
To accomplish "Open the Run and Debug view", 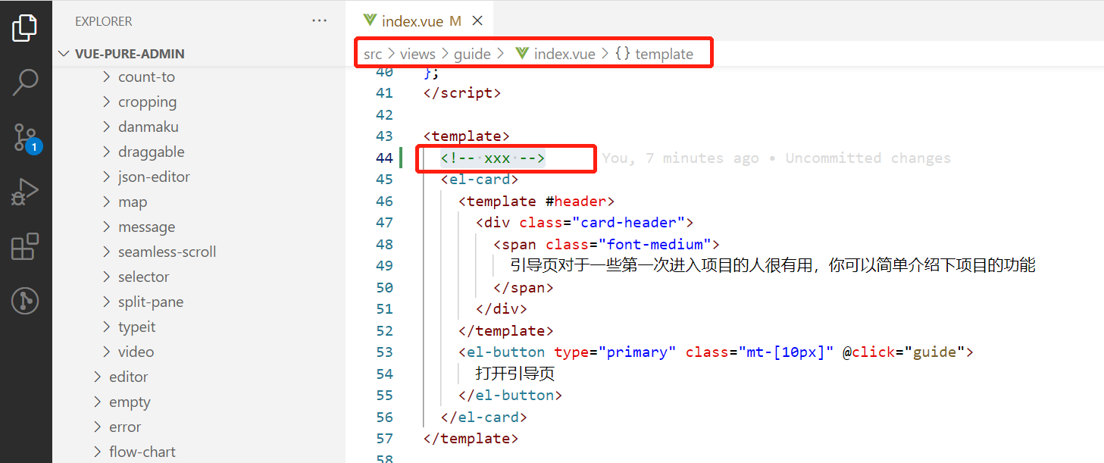I will [25, 192].
